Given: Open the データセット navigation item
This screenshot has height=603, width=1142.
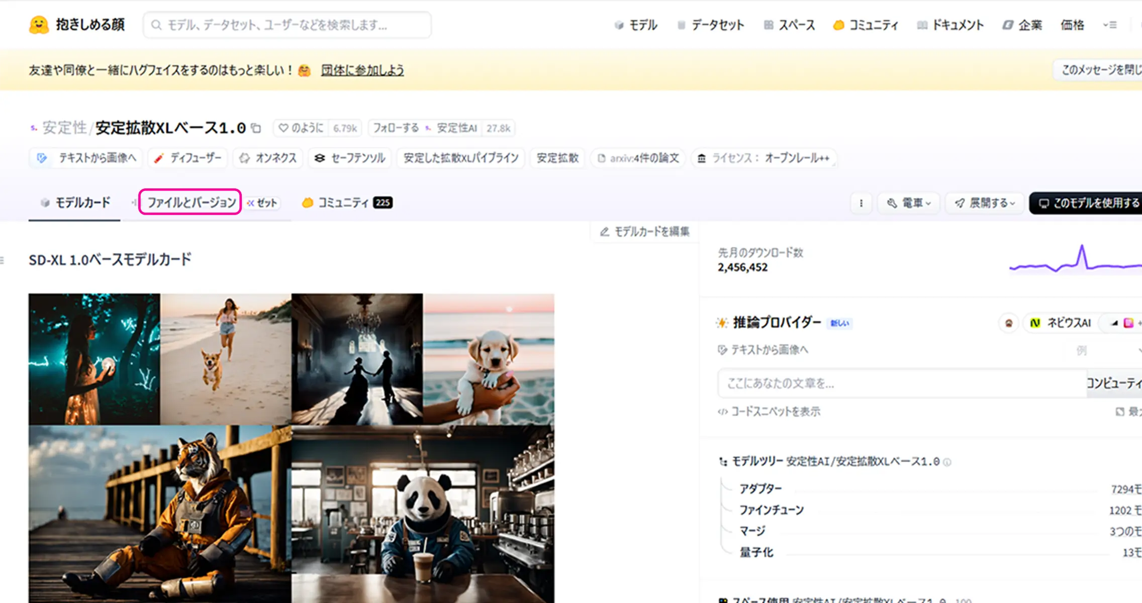Looking at the screenshot, I should (711, 25).
